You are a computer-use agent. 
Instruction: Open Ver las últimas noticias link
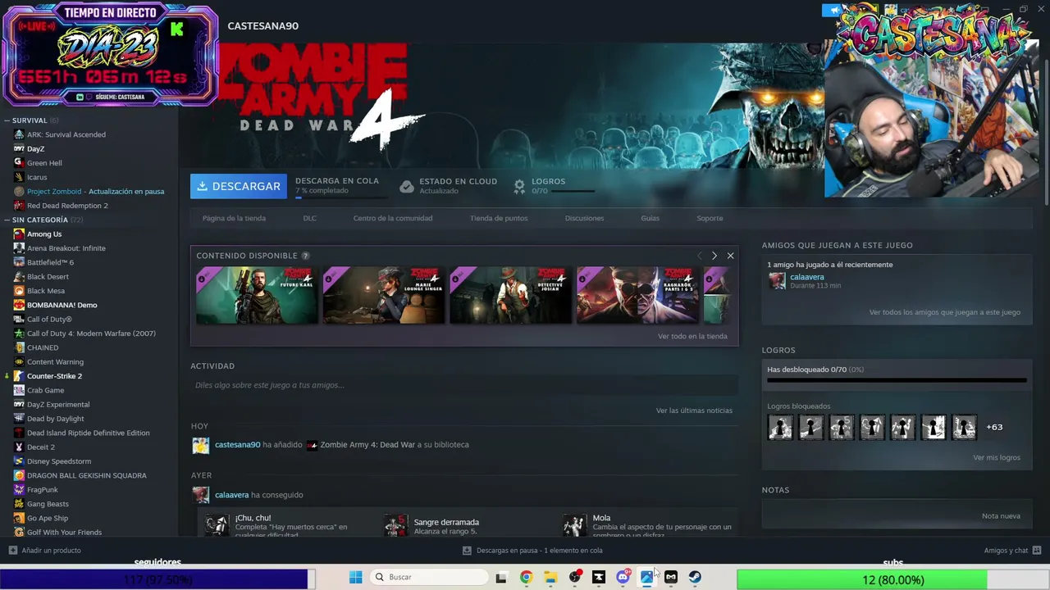point(694,411)
